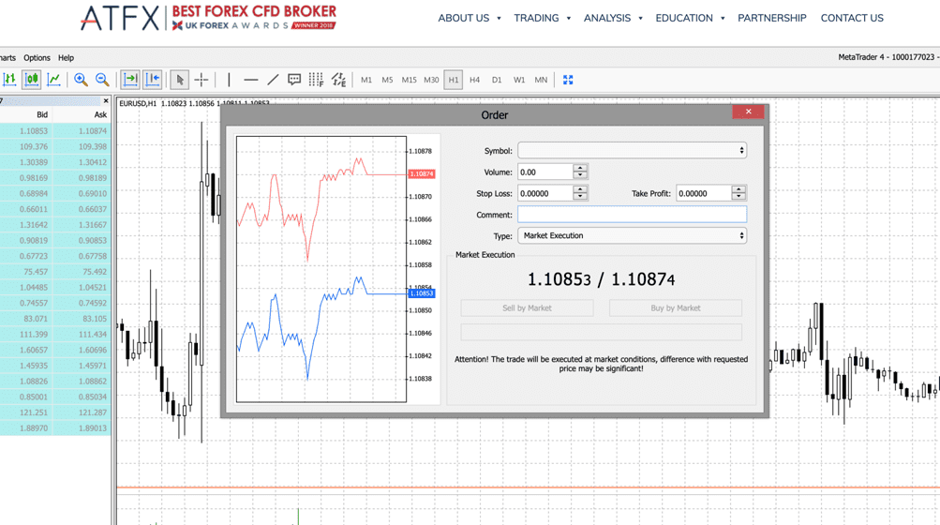Open the Symbol dropdown
Screen dimensions: 940x525
tap(632, 150)
